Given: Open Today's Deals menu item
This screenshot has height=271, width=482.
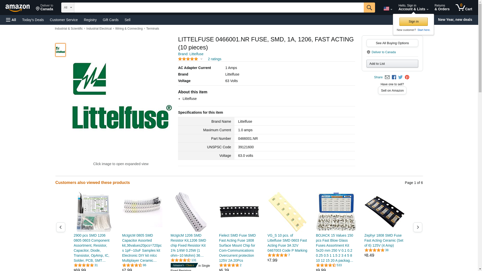Looking at the screenshot, I should (x=33, y=20).
